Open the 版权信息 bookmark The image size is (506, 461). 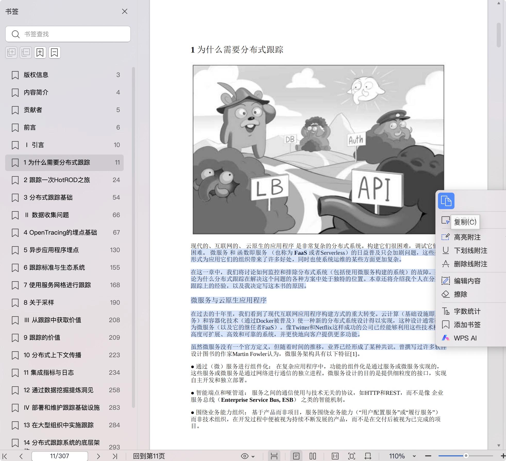(64, 75)
